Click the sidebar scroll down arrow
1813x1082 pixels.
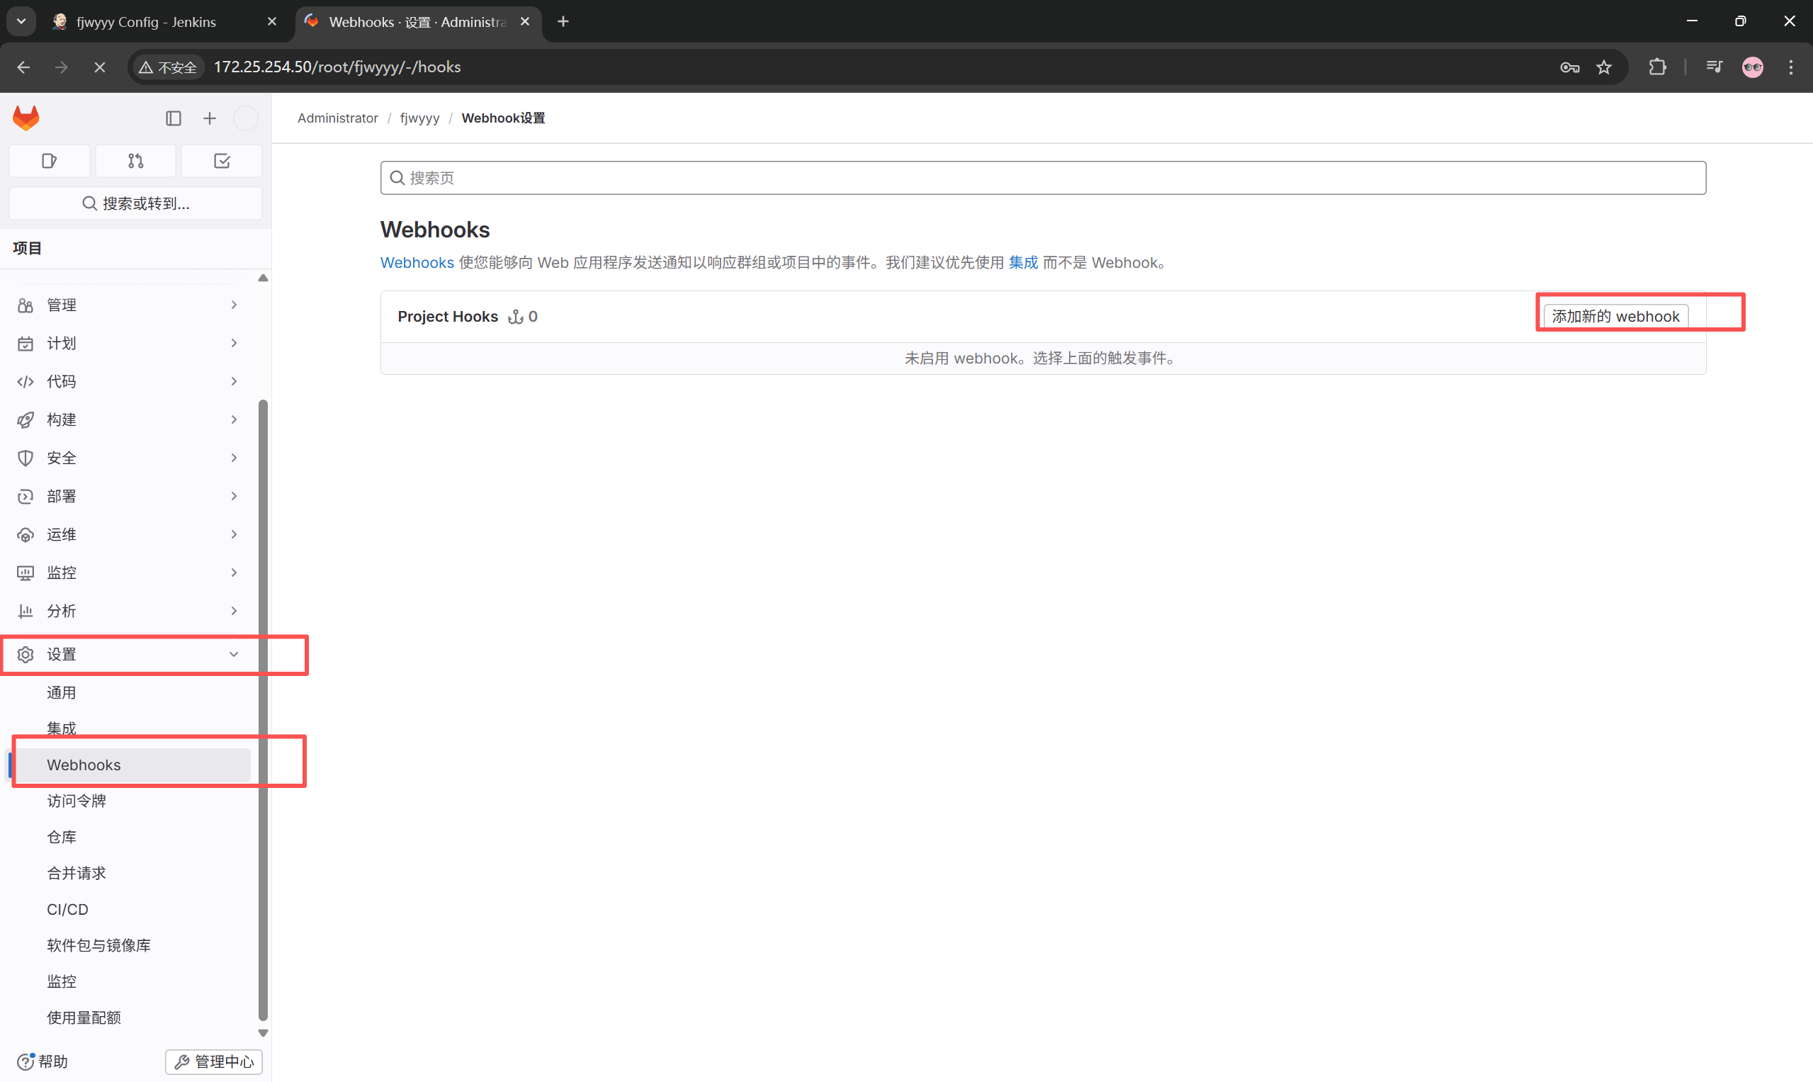263,1032
